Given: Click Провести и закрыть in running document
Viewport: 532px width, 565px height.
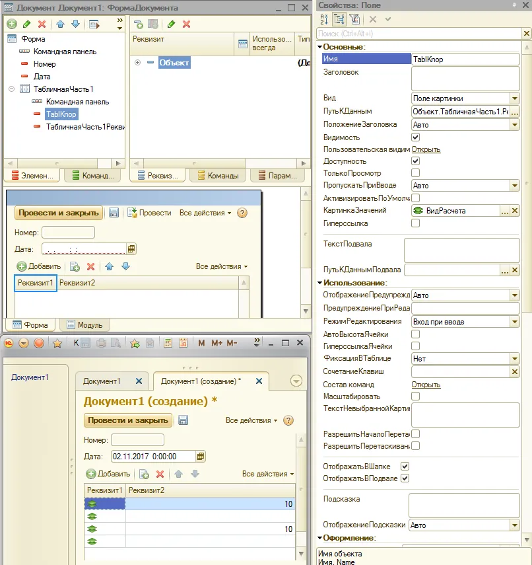Looking at the screenshot, I should point(128,420).
